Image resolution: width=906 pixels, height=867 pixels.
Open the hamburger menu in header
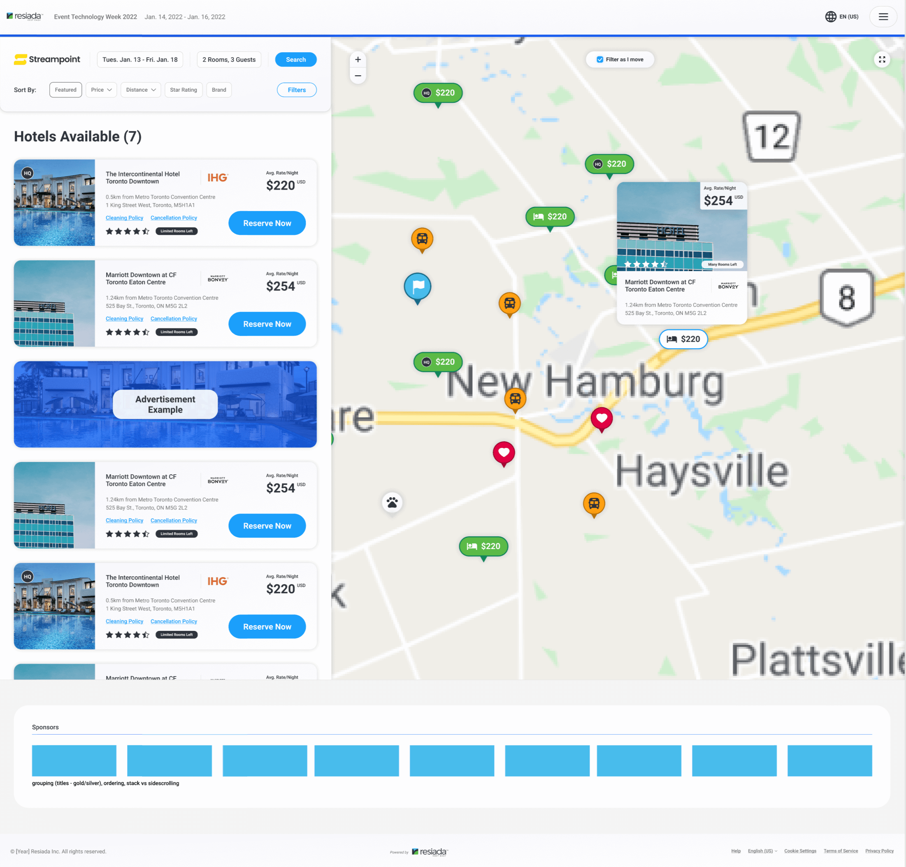[x=883, y=16]
